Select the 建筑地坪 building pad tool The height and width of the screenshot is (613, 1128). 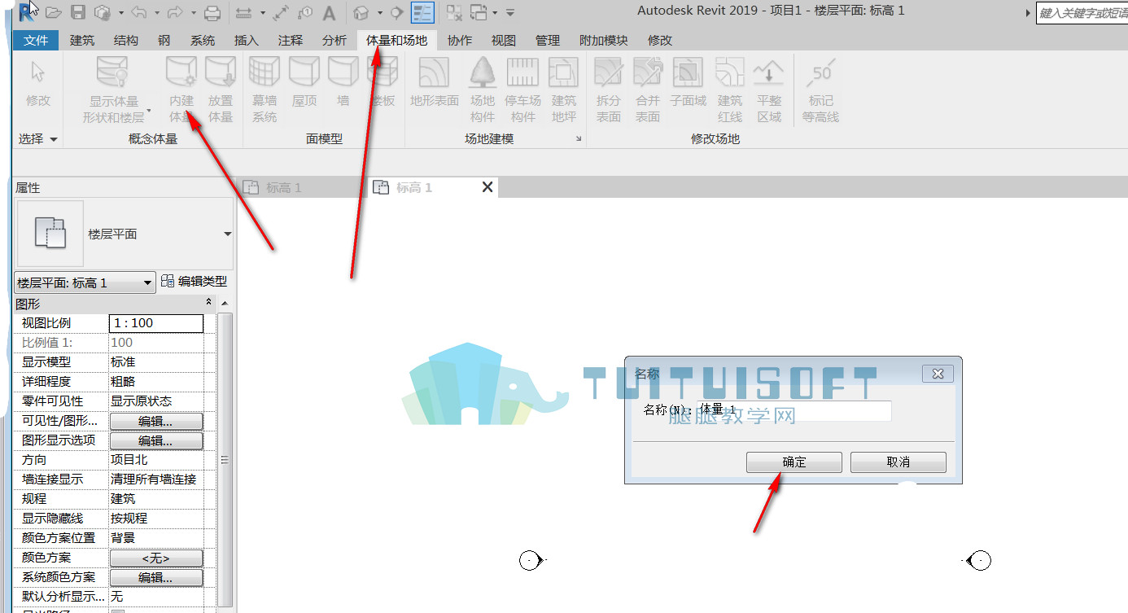tap(564, 90)
